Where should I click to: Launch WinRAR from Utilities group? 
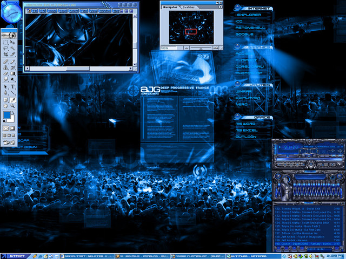(243, 91)
